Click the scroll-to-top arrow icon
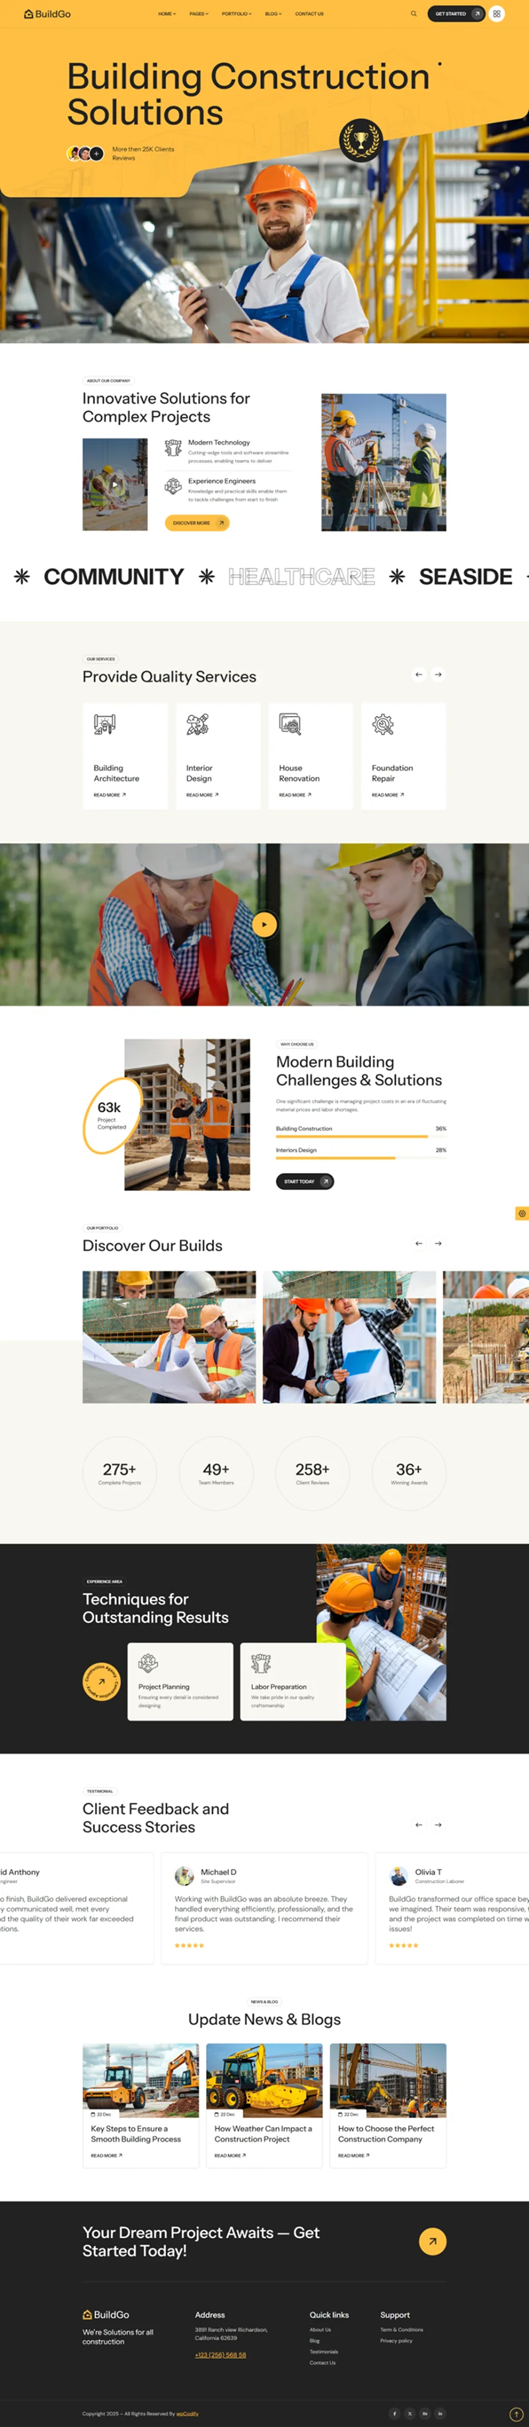Screen dimensions: 529x2427 tap(516, 2414)
